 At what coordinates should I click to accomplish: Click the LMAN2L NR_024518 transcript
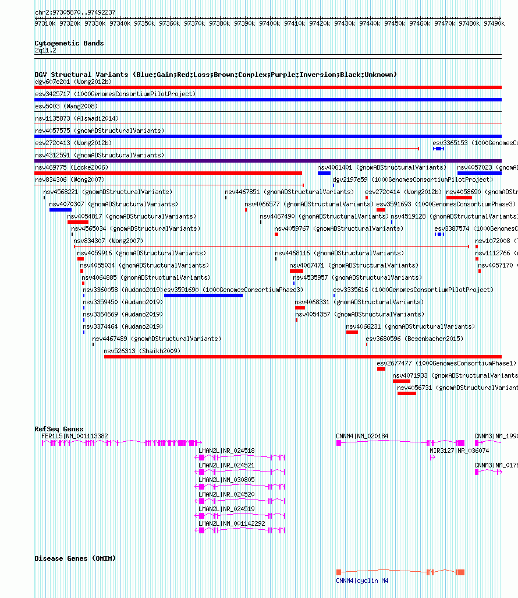coord(240,457)
